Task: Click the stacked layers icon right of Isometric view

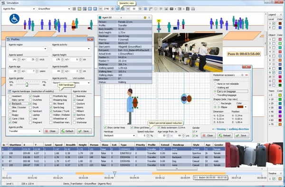Action: tap(123, 9)
